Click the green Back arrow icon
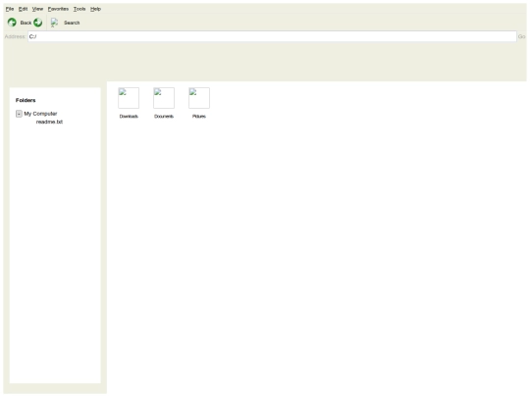 click(12, 23)
